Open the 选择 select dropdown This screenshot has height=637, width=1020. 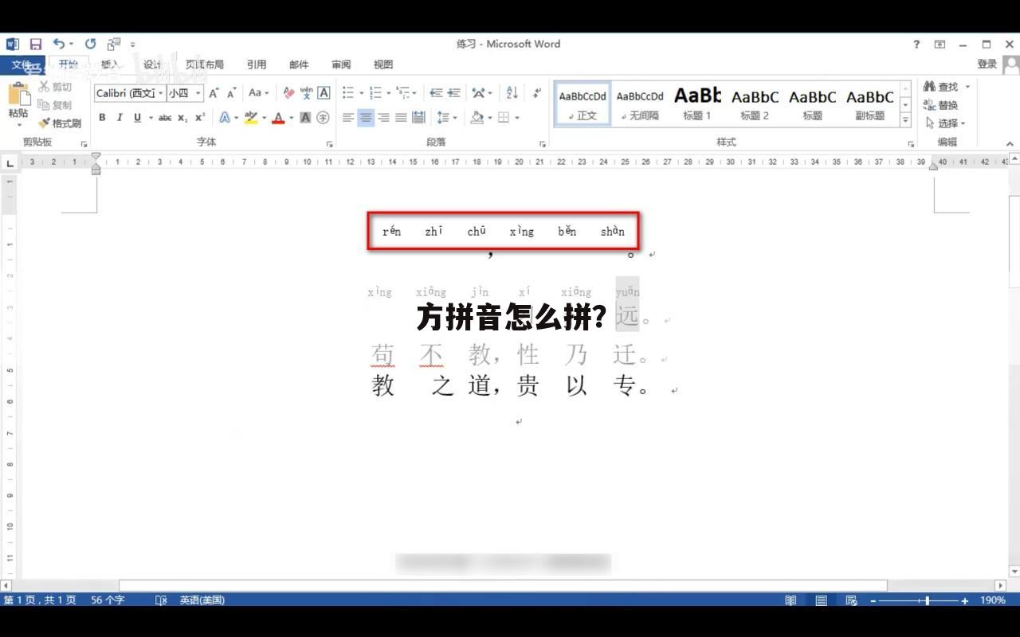(x=946, y=123)
